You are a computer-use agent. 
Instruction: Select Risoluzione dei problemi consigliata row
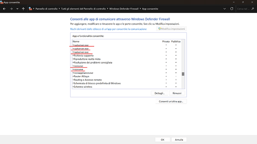127,62
